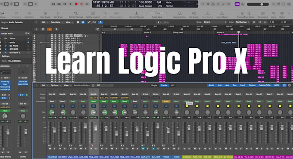The image size is (293, 159).
Task: Adjust the master volume slider
Action: pos(258,4)
